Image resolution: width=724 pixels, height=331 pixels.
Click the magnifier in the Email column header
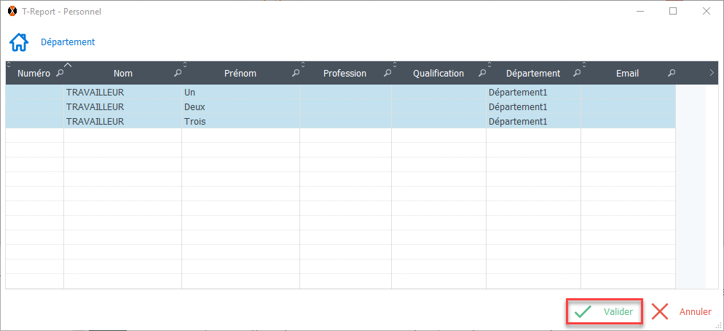coord(671,74)
